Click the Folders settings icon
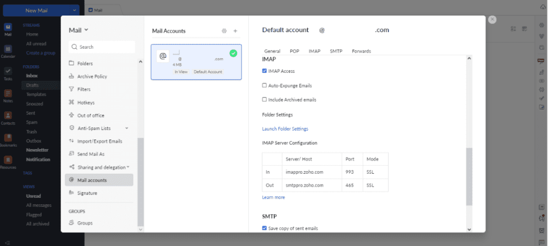548x246 pixels. pyautogui.click(x=71, y=63)
